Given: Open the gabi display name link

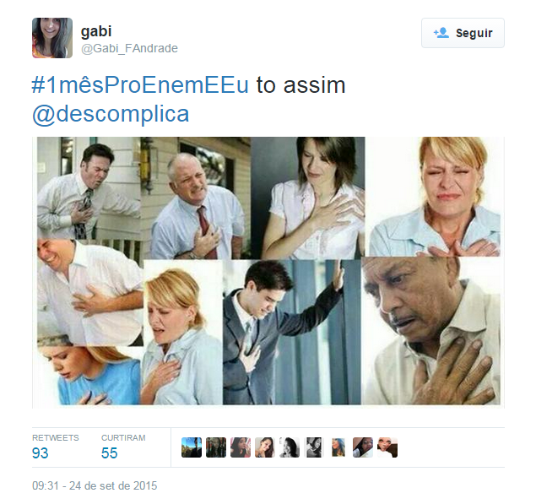Looking at the screenshot, I should (96, 31).
